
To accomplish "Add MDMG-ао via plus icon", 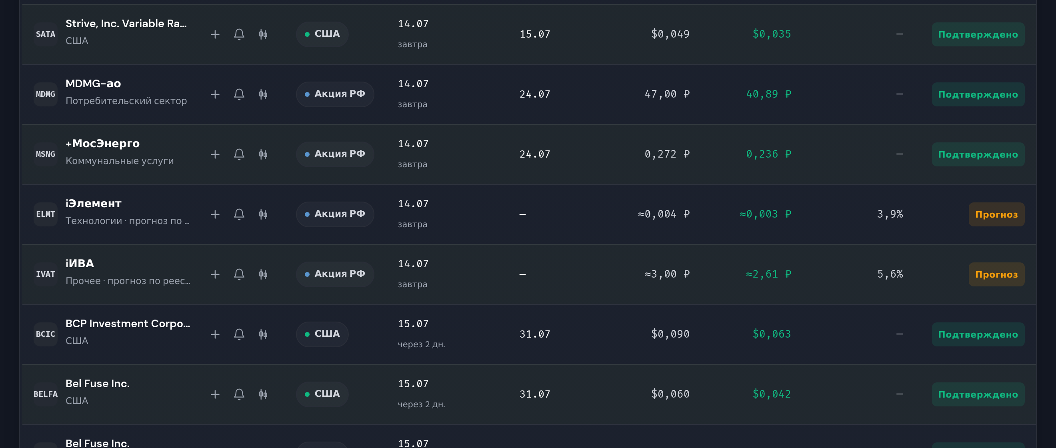I will [x=215, y=94].
